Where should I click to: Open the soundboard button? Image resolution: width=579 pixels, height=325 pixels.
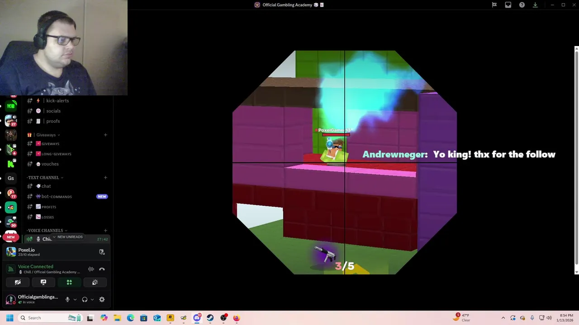click(95, 282)
